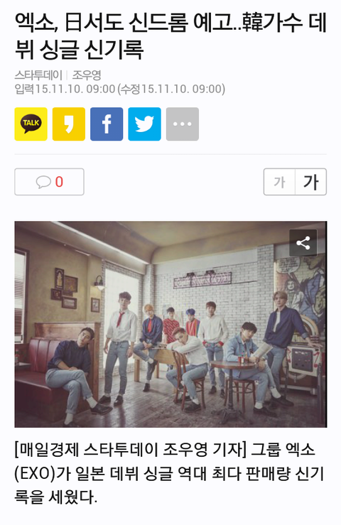This screenshot has width=341, height=525.
Task: Share article via KakaoTalk icon
Action: pos(31,124)
